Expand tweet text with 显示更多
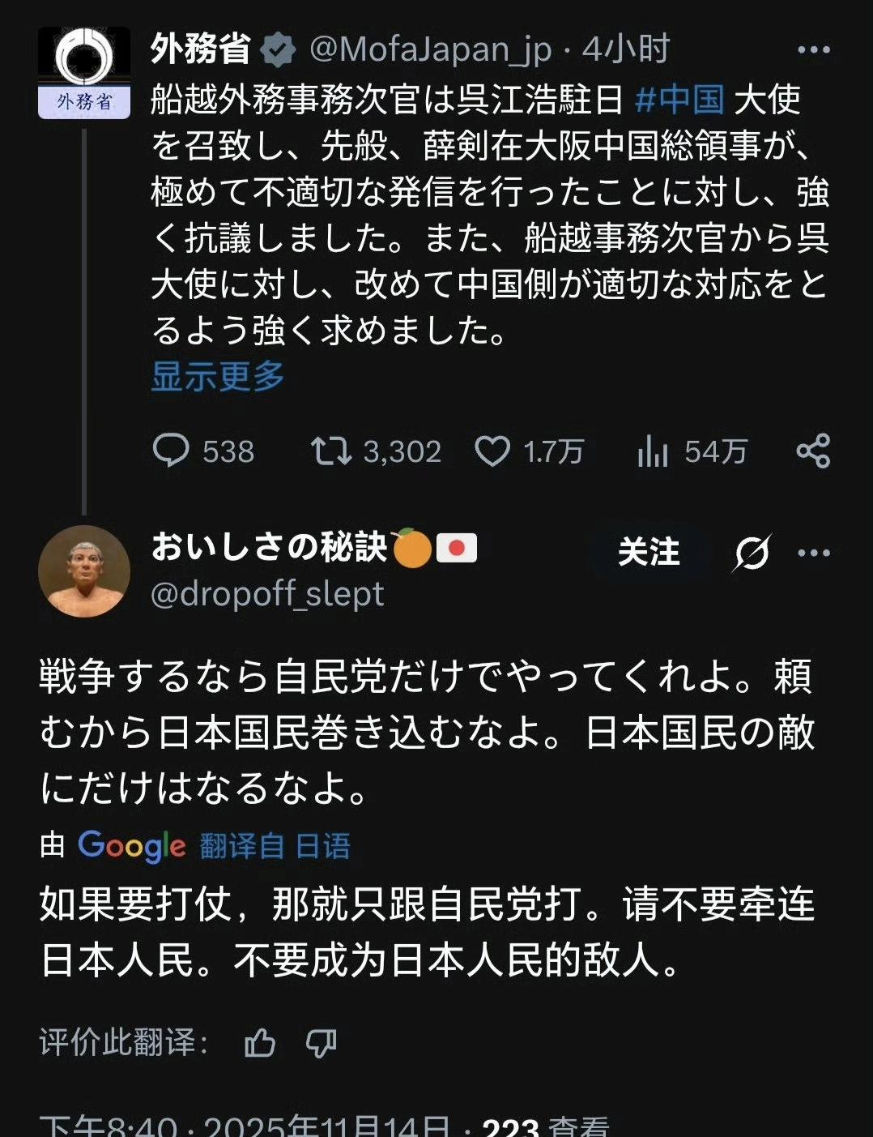 click(218, 377)
